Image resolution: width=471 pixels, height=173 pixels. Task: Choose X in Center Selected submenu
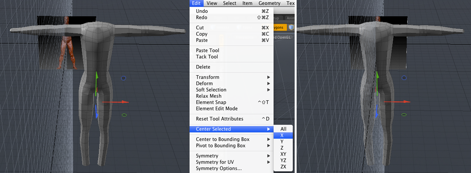pyautogui.click(x=282, y=135)
